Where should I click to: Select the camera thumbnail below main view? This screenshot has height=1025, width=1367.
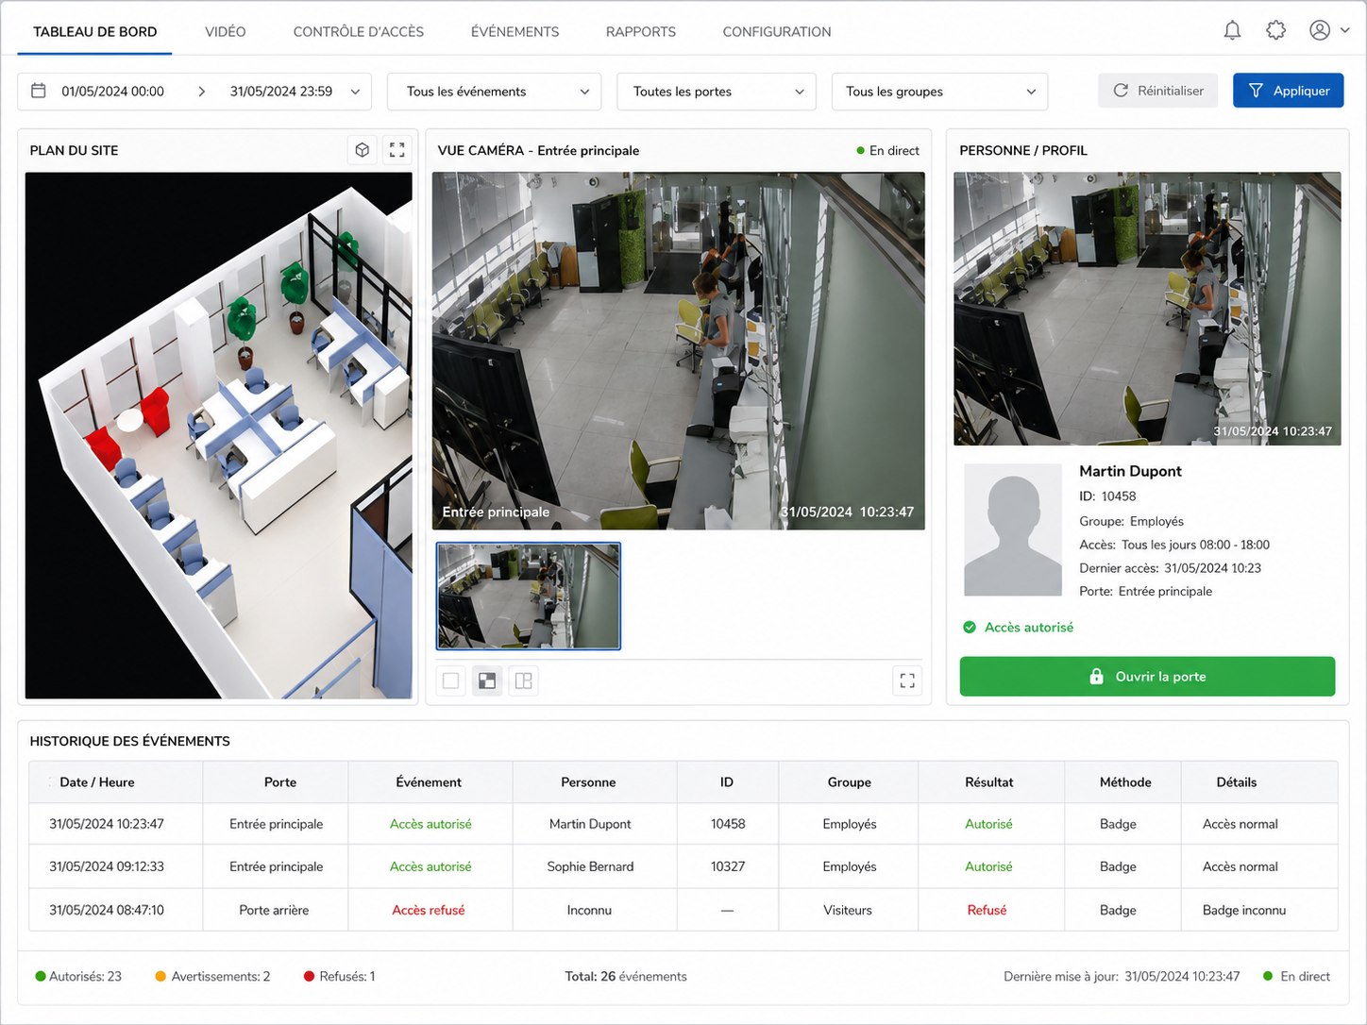(529, 597)
